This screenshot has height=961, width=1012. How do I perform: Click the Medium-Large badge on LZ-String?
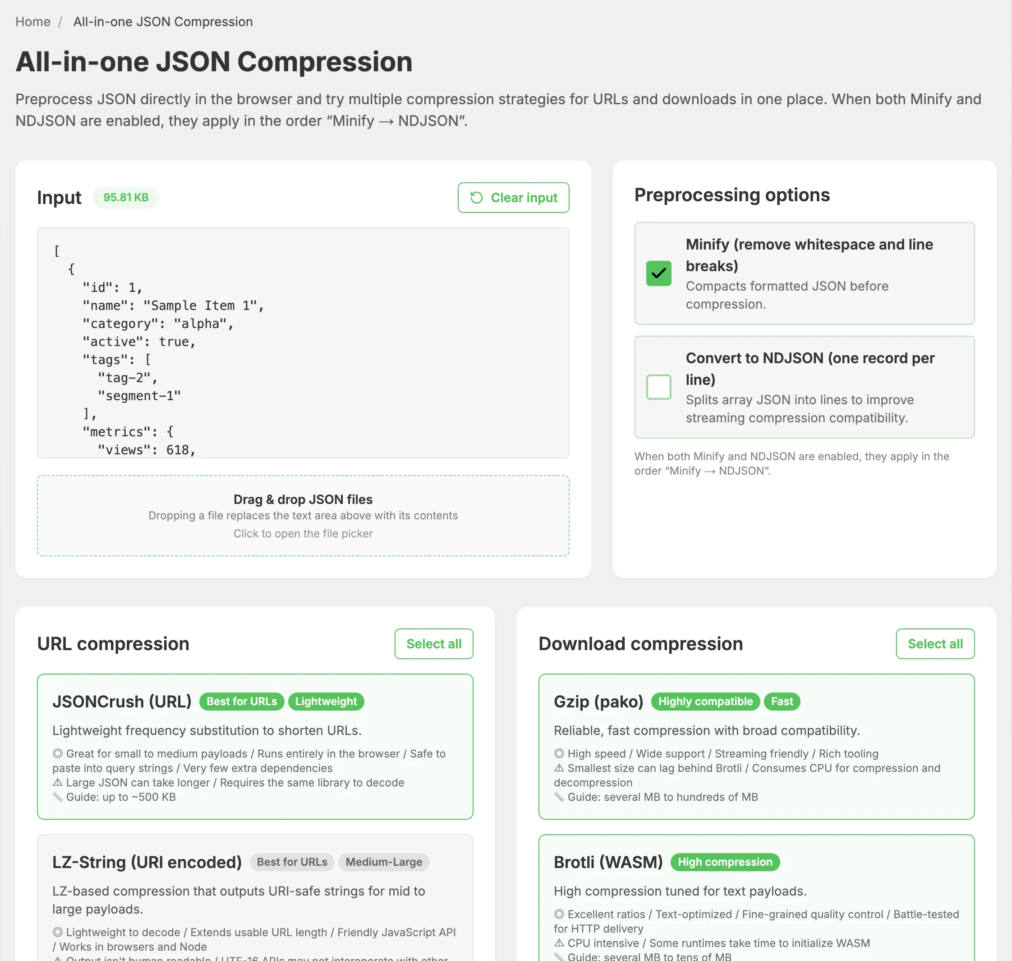(384, 862)
